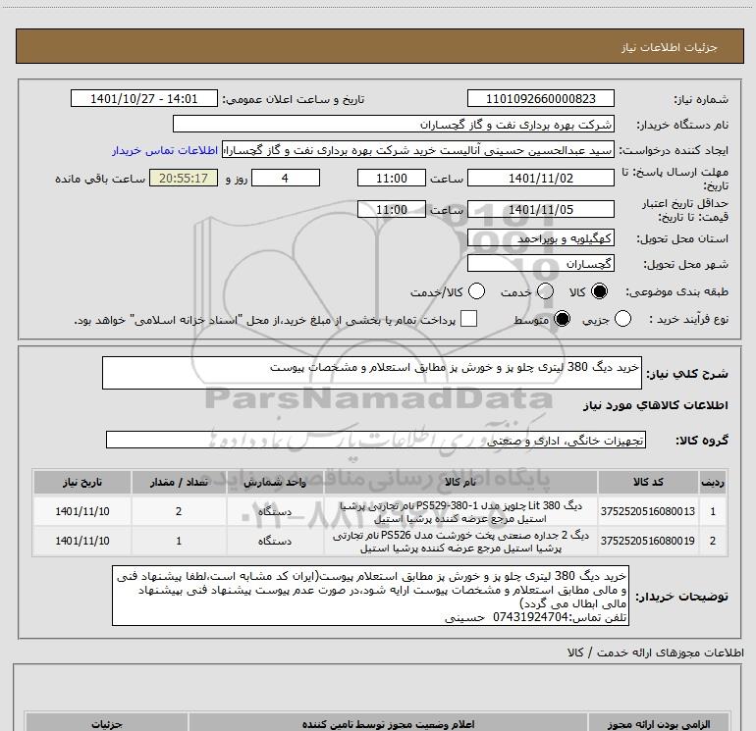The height and width of the screenshot is (731, 756).
Task: Click the remaining days field showing 4
Action: click(x=286, y=179)
